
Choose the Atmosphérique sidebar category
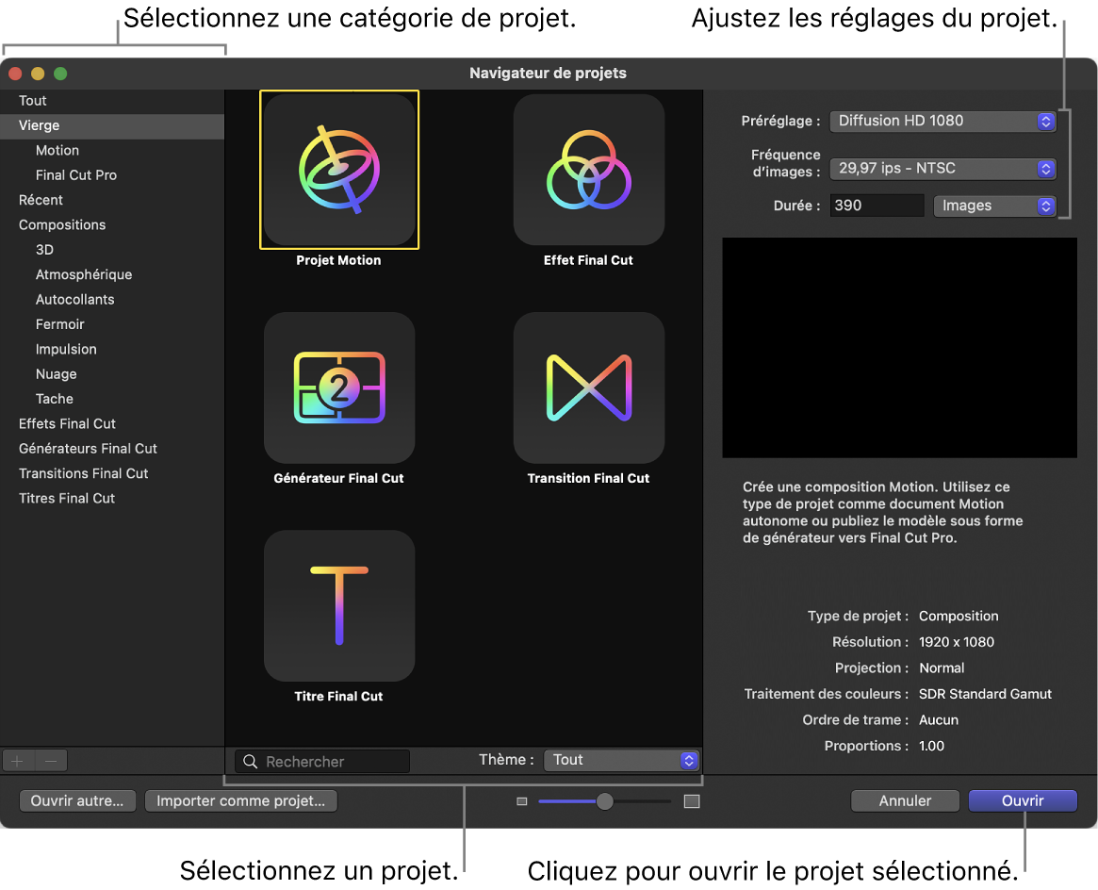coord(84,274)
